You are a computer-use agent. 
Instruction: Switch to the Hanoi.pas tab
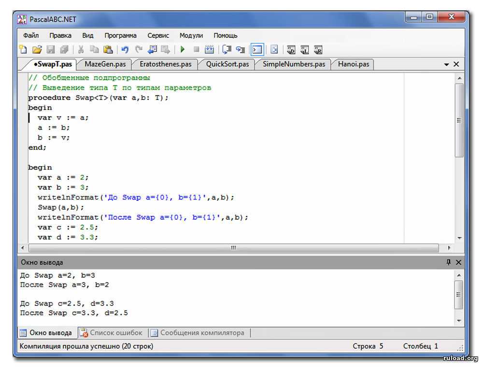click(x=354, y=64)
